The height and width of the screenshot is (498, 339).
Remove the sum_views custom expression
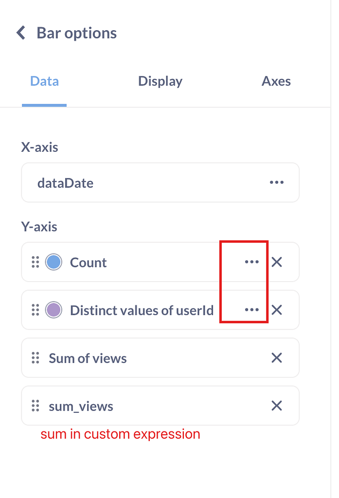click(x=277, y=406)
